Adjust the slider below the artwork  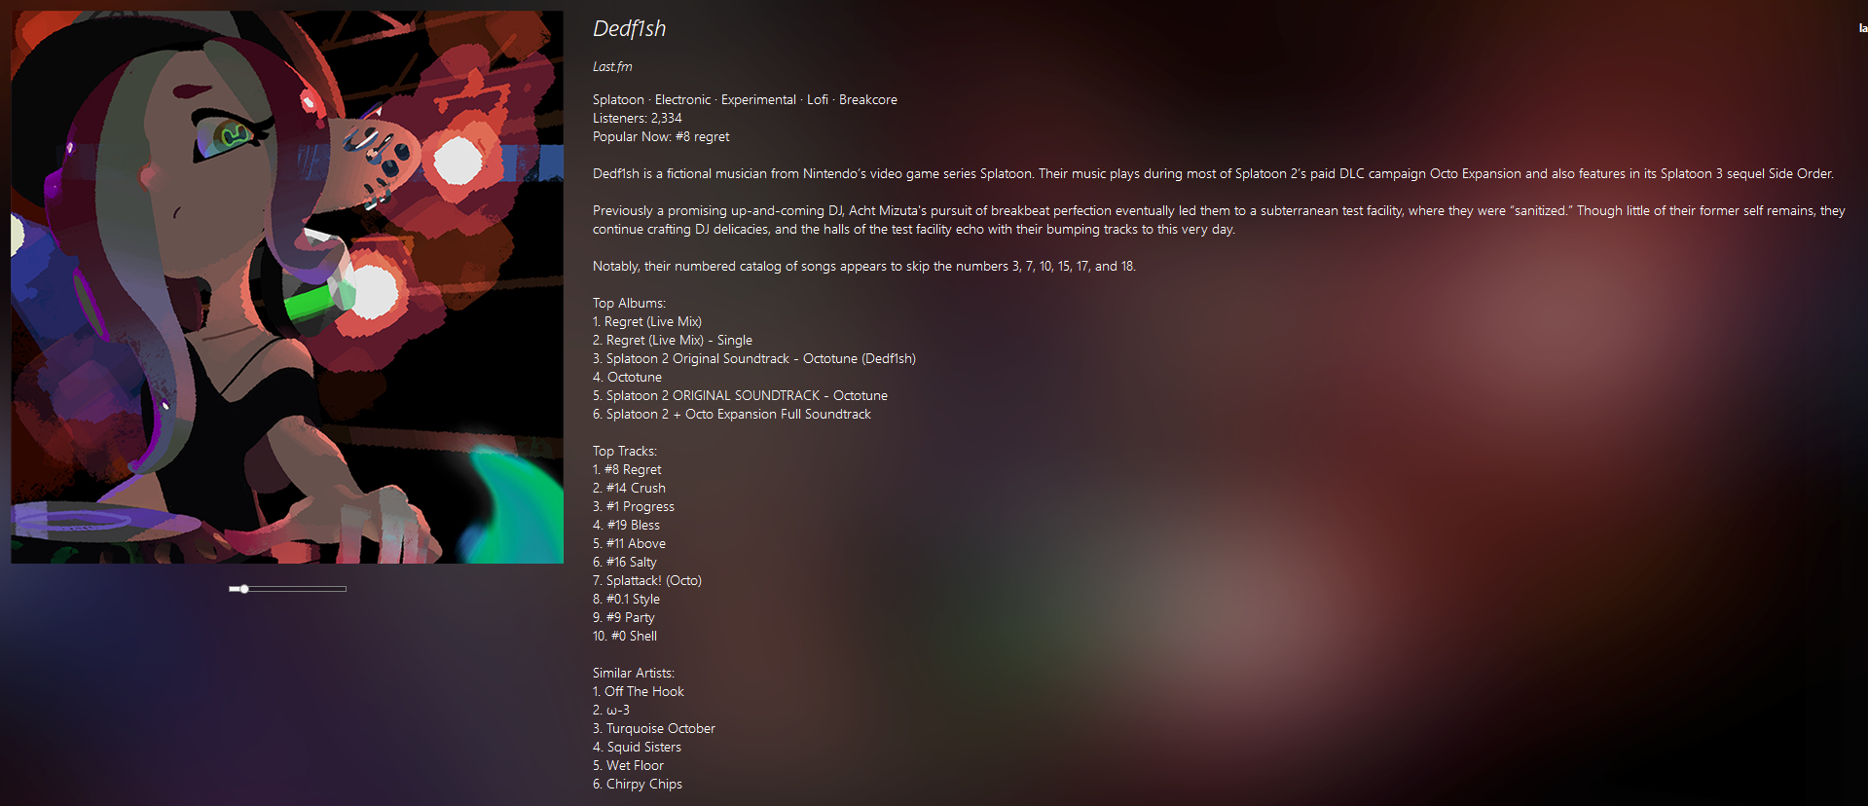(x=287, y=589)
